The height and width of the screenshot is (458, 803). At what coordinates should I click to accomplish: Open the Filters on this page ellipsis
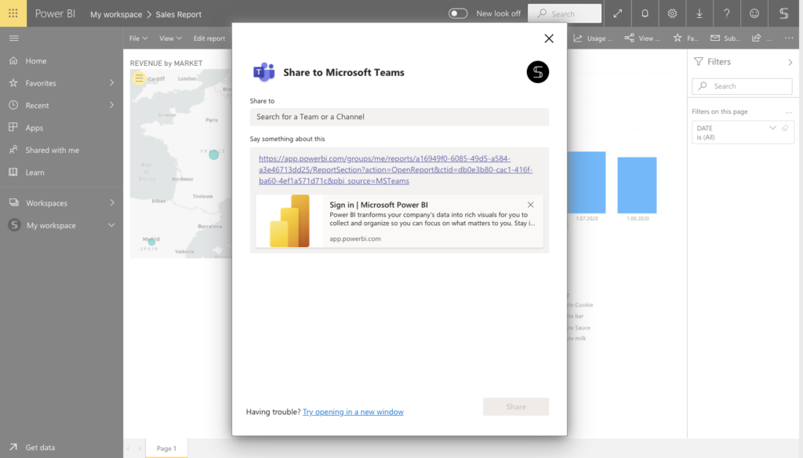[x=789, y=111]
